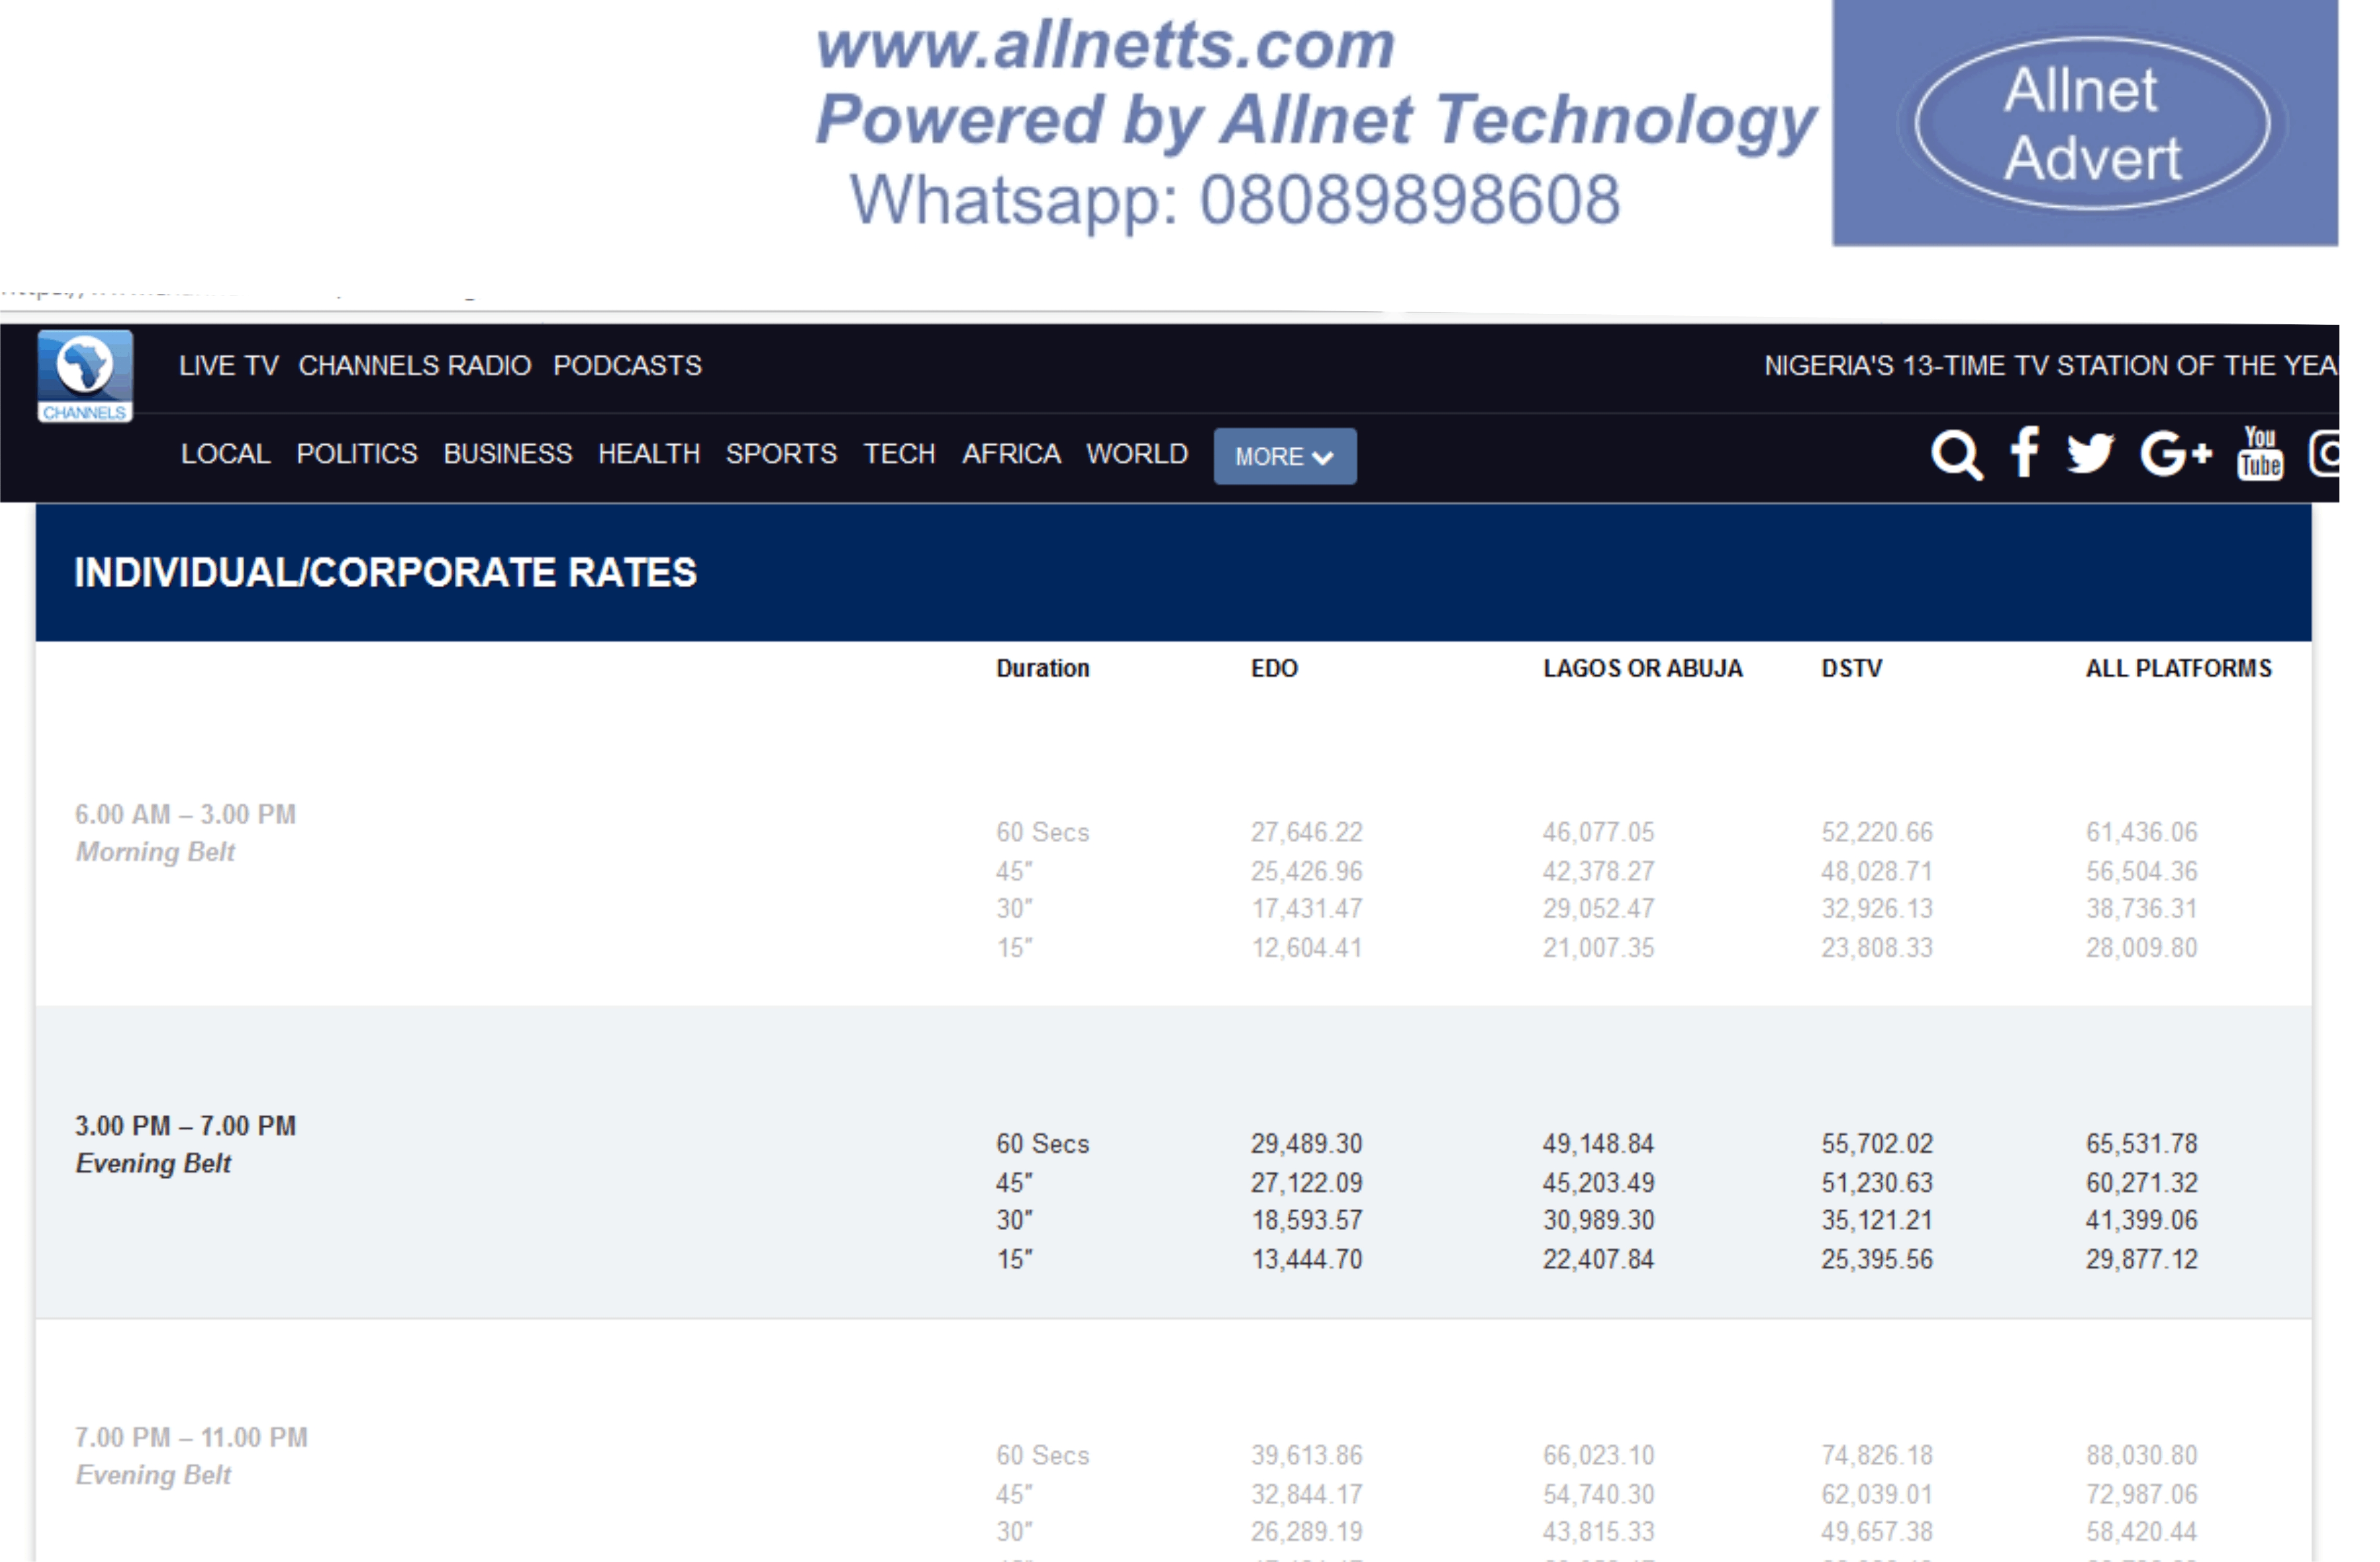Click the Instagram icon at right edge
The width and height of the screenshot is (2380, 1562).
click(x=2325, y=453)
